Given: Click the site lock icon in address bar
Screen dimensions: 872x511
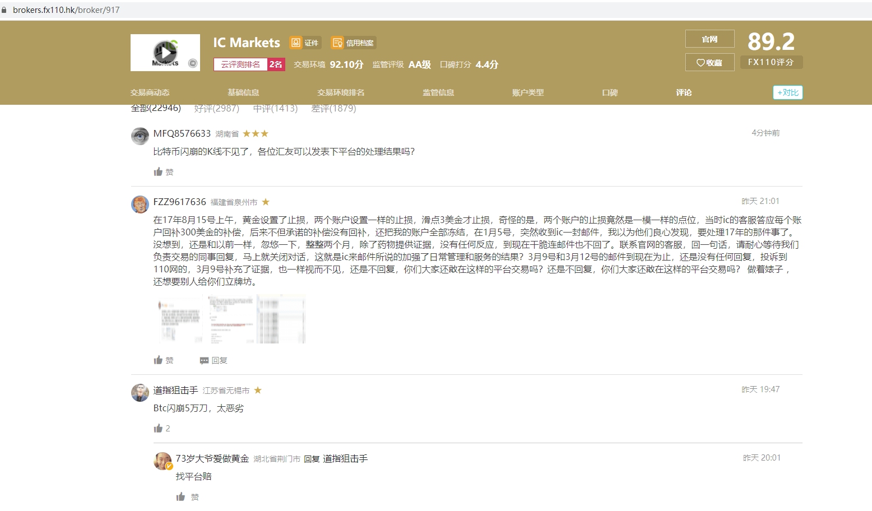Looking at the screenshot, I should pyautogui.click(x=4, y=10).
